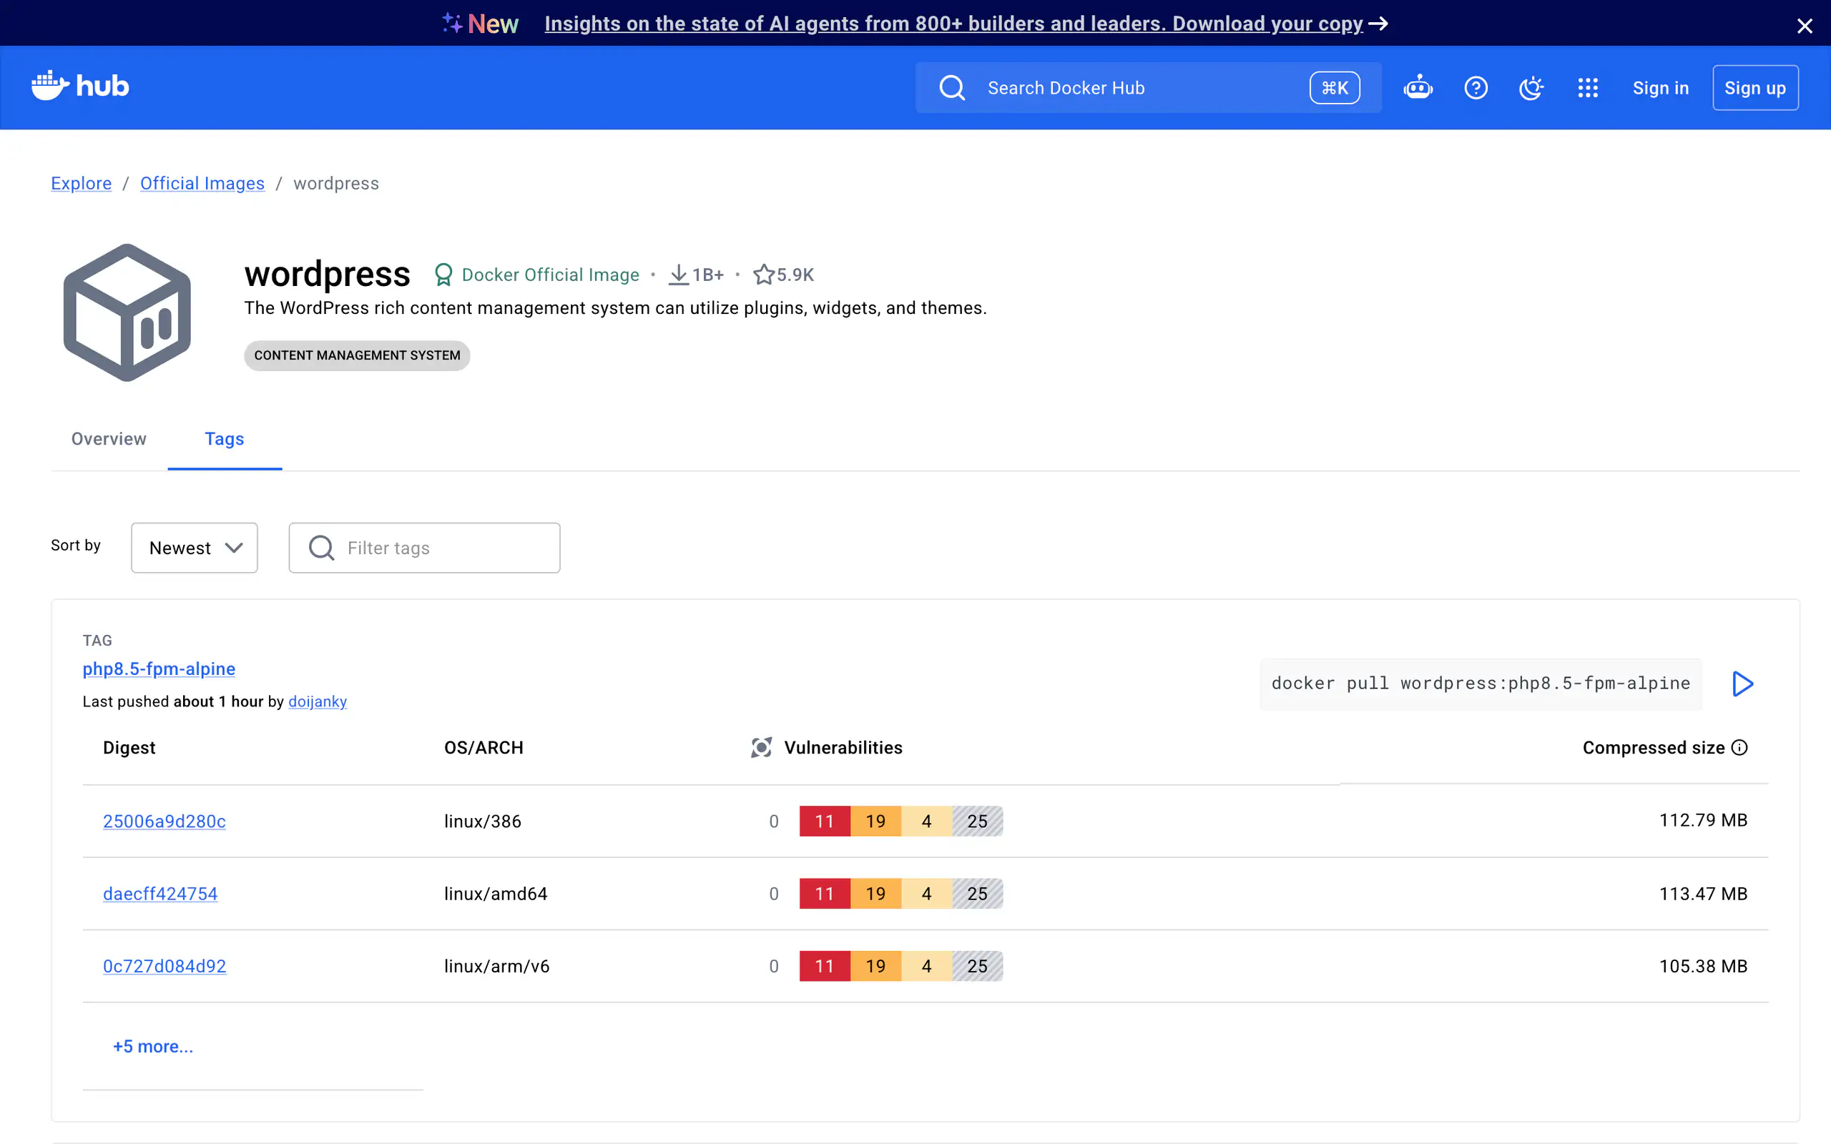1831x1144 pixels.
Task: Click the red critical 11 for linux/386
Action: click(x=825, y=821)
